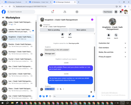Screen dimensions: 131x105
Task: Reply to the 702-787-0986 message
Action: (x=61, y=89)
